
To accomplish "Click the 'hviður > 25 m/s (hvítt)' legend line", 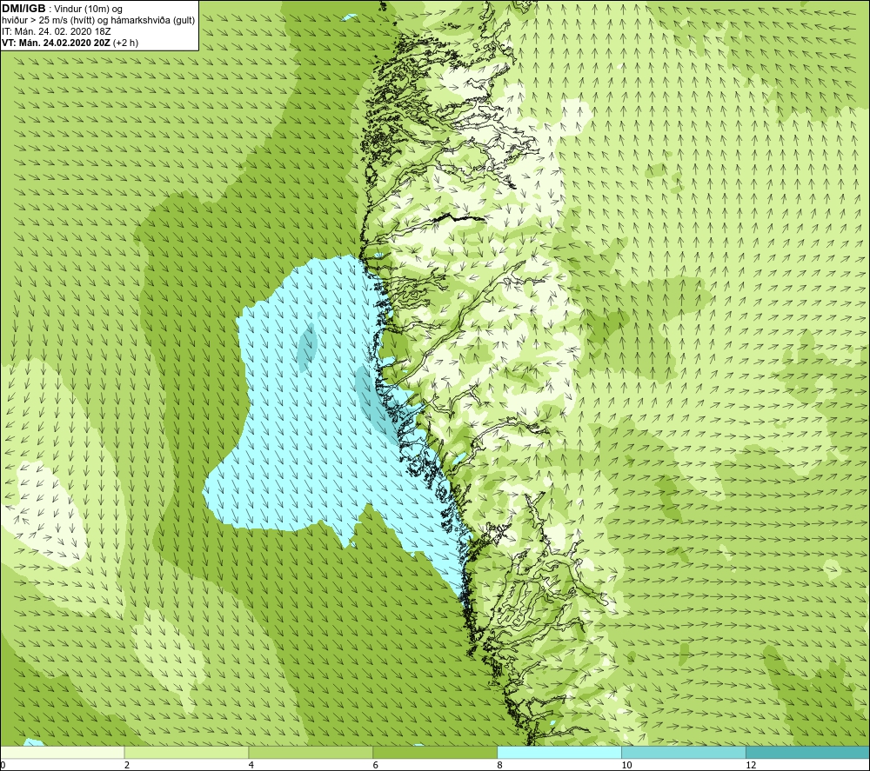I will [98, 21].
